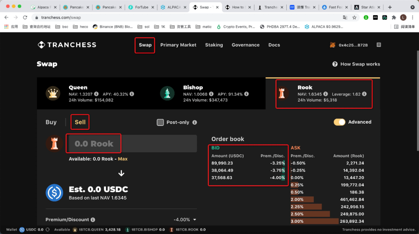The height and width of the screenshot is (234, 419).
Task: Open the Docs page
Action: pyautogui.click(x=274, y=45)
